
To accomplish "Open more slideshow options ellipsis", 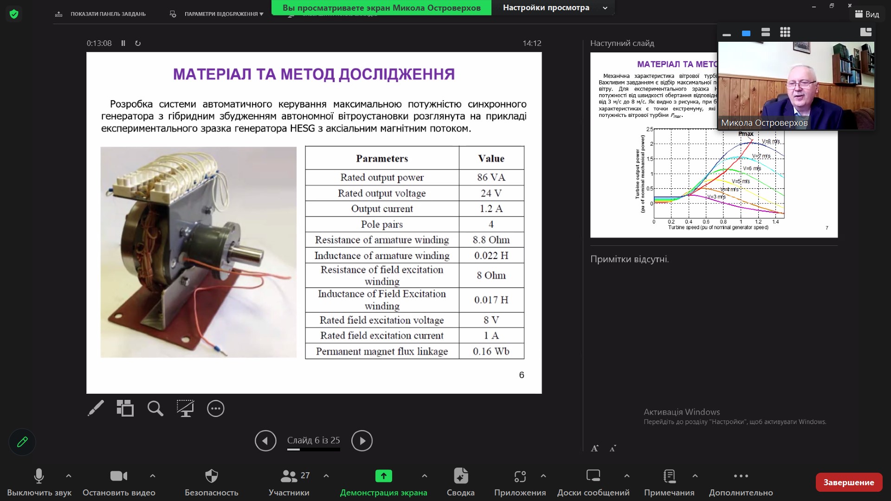I will coord(215,408).
